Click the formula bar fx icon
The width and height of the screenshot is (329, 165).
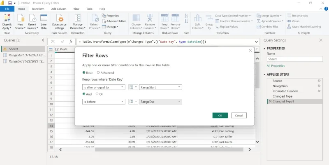point(71,42)
